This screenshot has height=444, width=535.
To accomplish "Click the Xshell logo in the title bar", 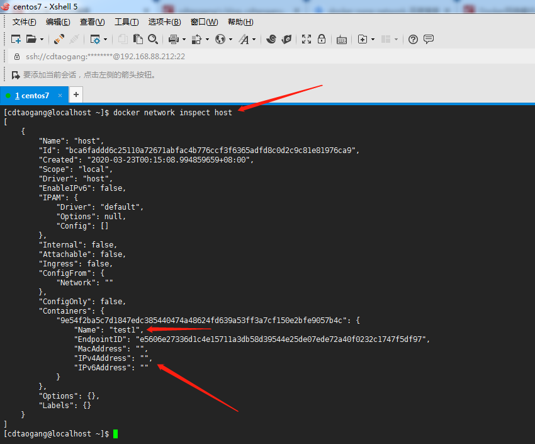I will click(x=5, y=6).
